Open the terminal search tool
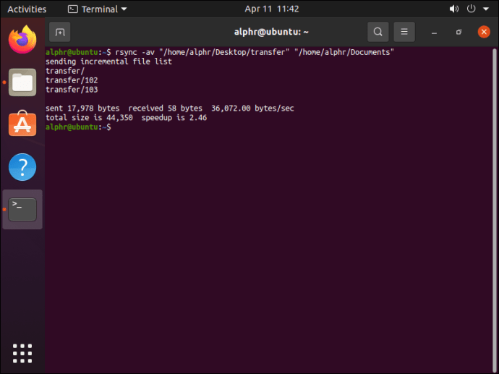The image size is (499, 374). click(378, 32)
